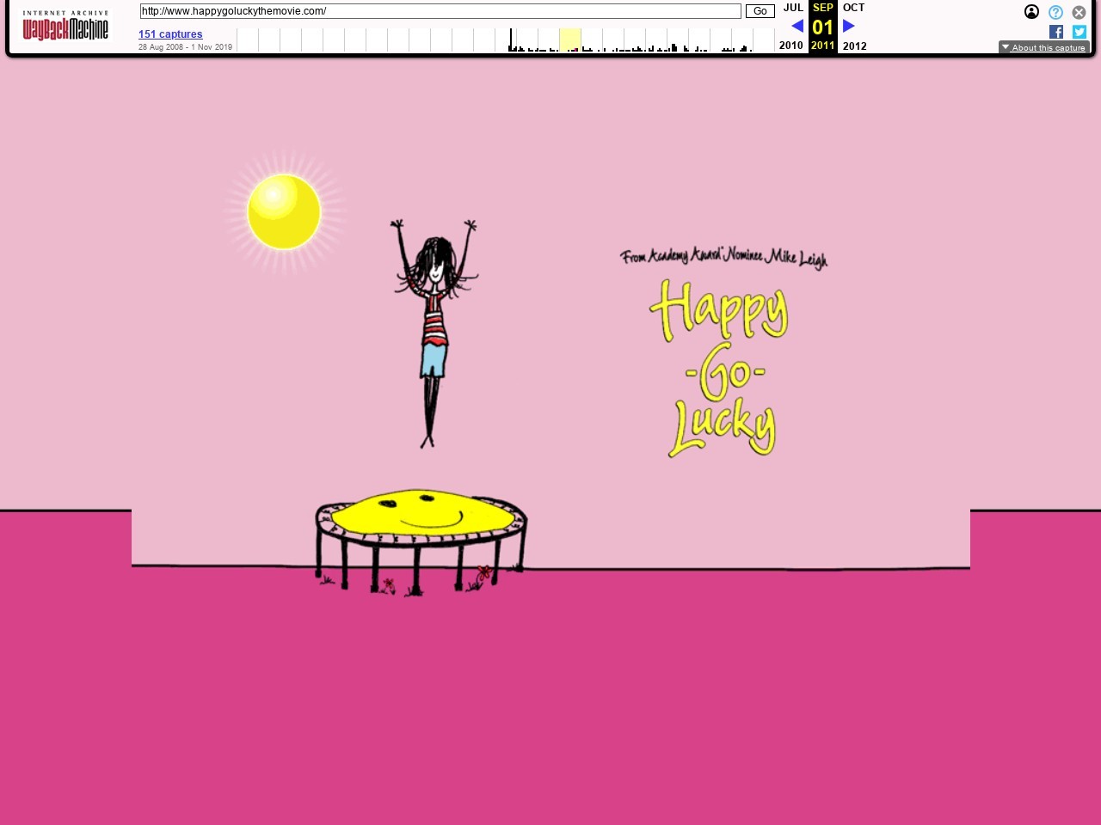Go to next capture with right arrow
Image resolution: width=1101 pixels, height=825 pixels.
pos(849,26)
